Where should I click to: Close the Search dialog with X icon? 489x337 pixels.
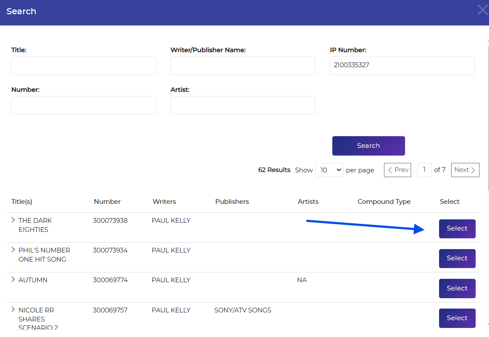coord(482,10)
